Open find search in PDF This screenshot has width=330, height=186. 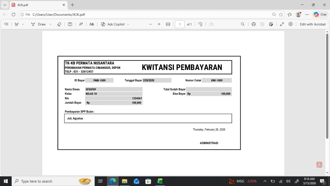tap(243, 24)
